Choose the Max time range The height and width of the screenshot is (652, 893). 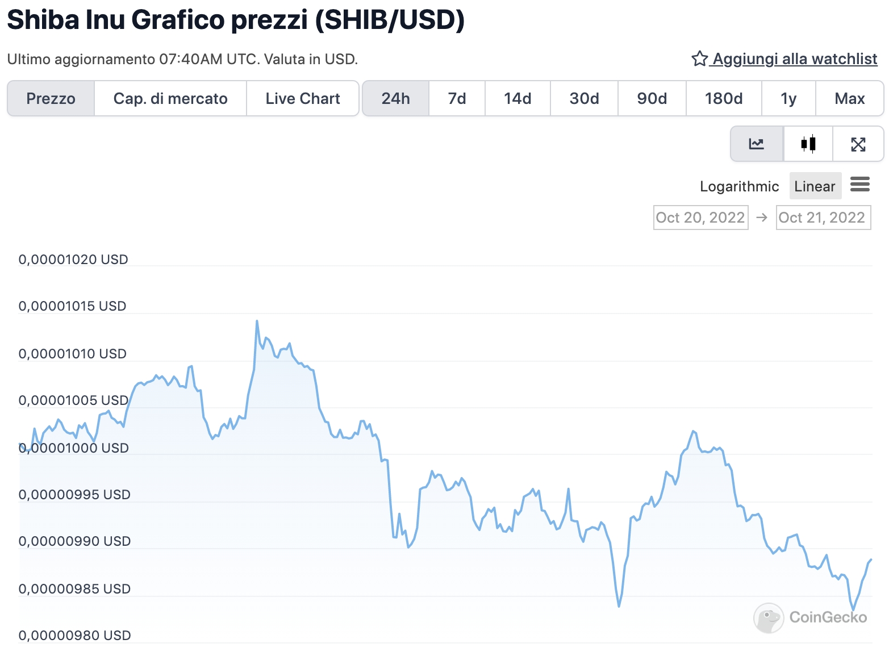click(850, 98)
